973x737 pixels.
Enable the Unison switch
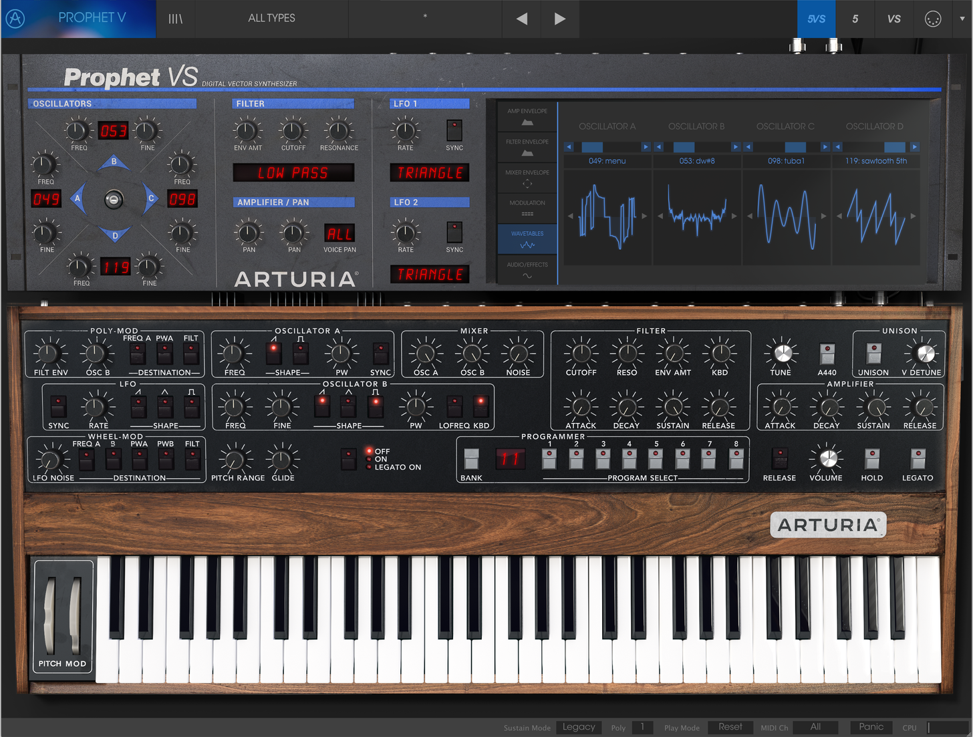[873, 352]
